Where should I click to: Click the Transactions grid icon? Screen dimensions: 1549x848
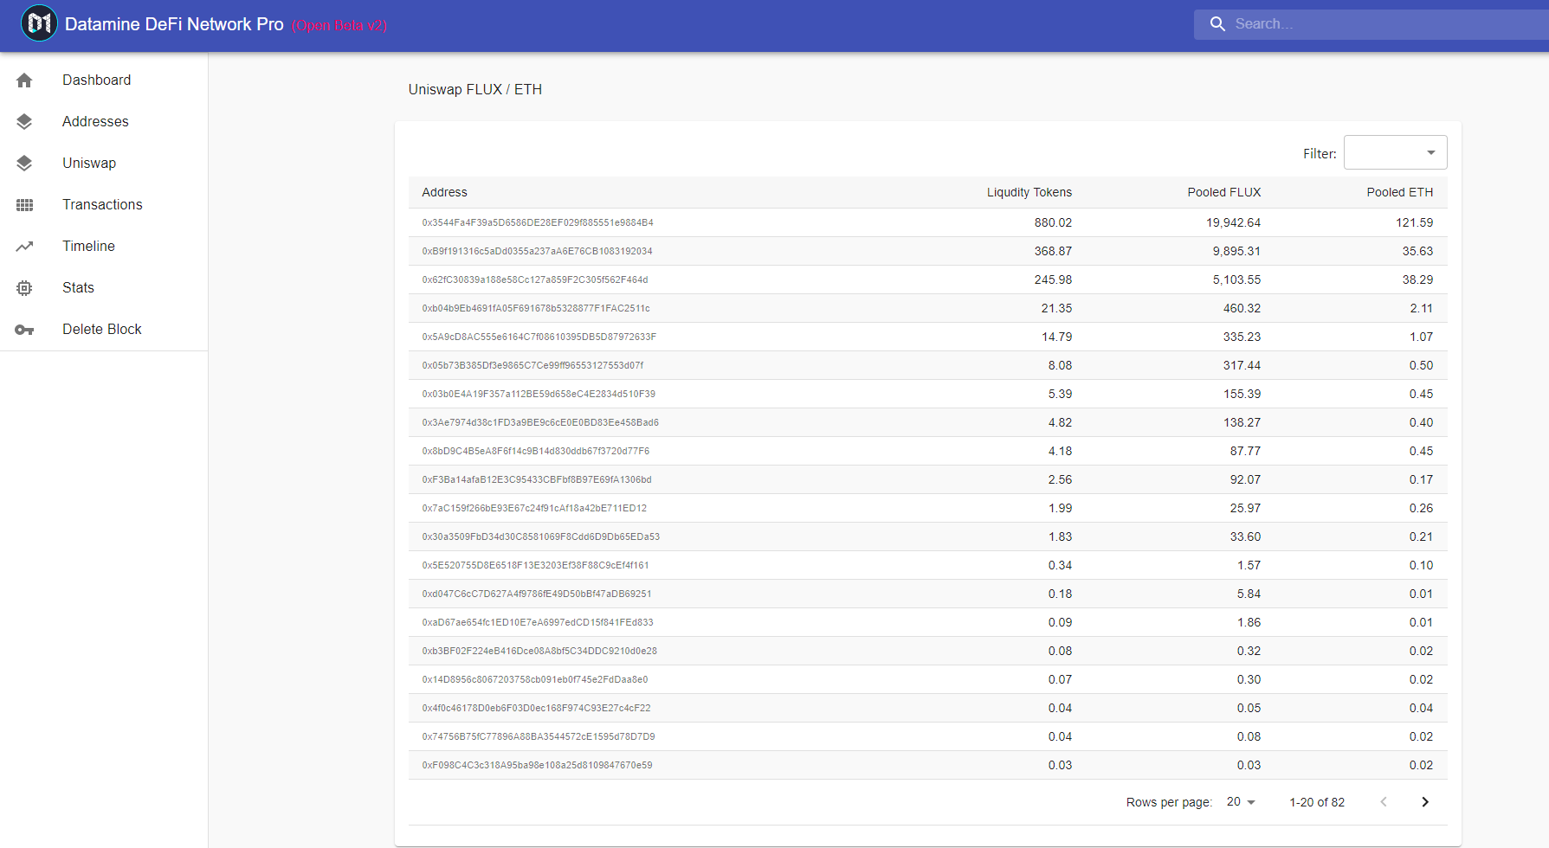(24, 205)
